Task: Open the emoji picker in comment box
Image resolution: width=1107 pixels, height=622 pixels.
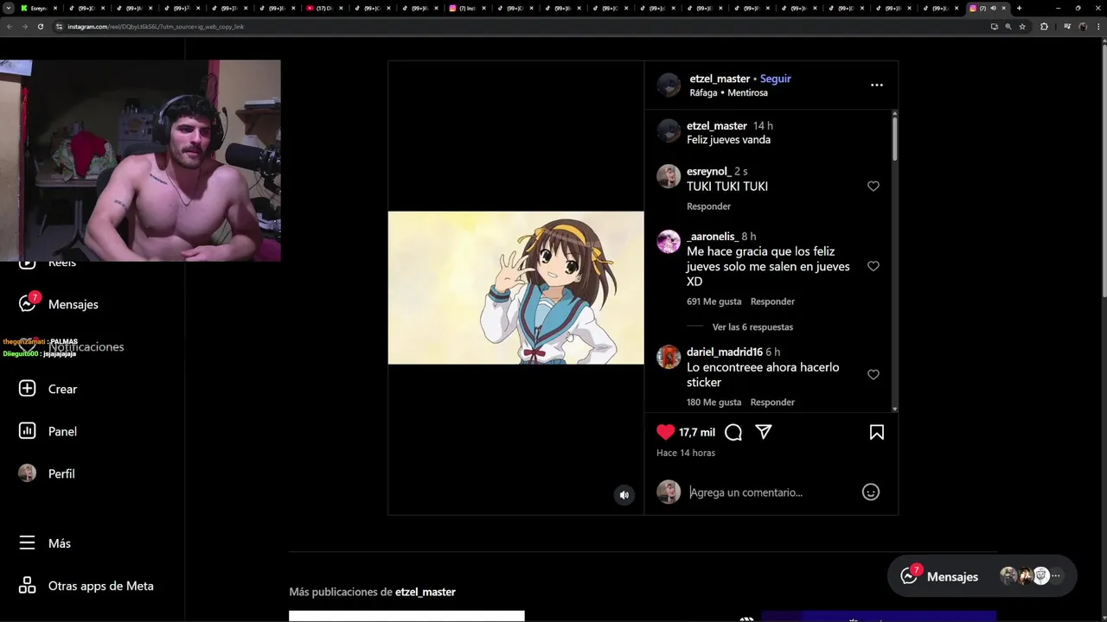Action: [x=871, y=492]
